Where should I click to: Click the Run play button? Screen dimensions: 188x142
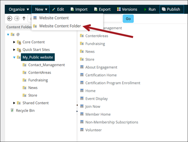pyautogui.click(x=150, y=9)
